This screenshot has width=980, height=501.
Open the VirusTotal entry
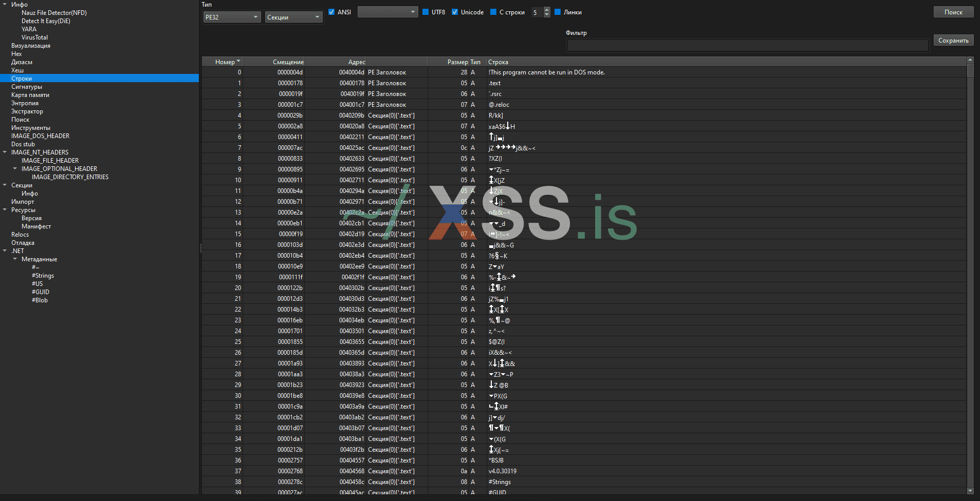tap(34, 37)
